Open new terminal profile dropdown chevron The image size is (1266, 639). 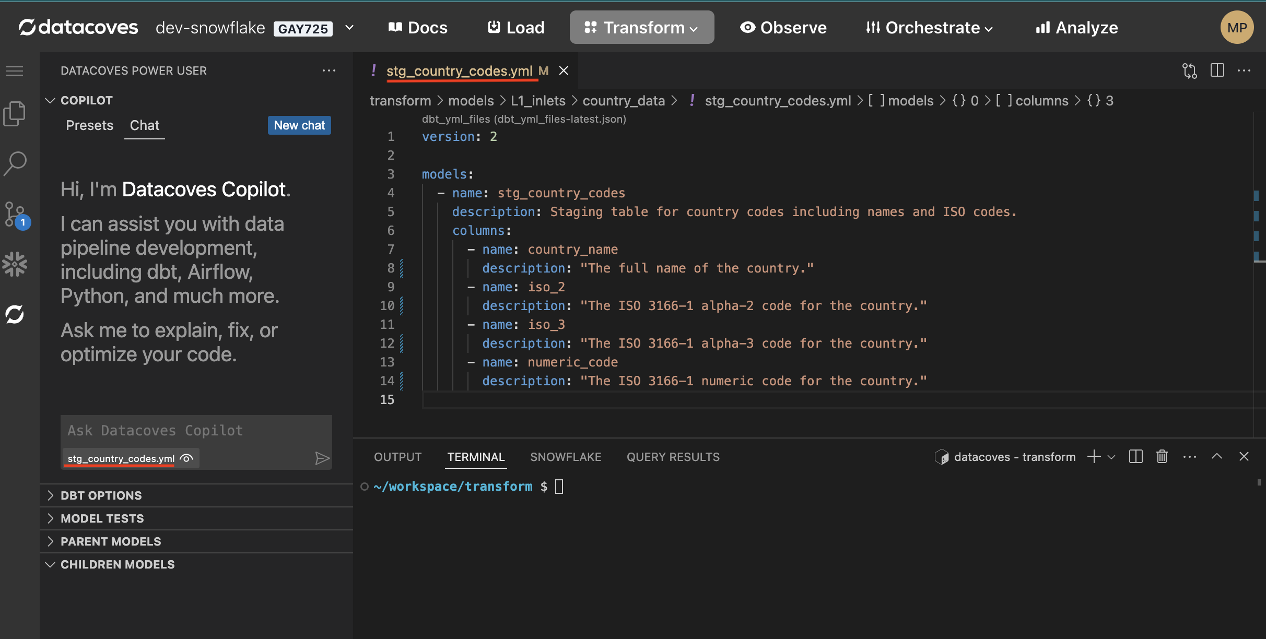(x=1111, y=457)
